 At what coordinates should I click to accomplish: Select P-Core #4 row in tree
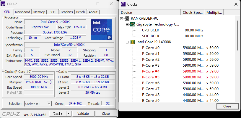(151, 71)
